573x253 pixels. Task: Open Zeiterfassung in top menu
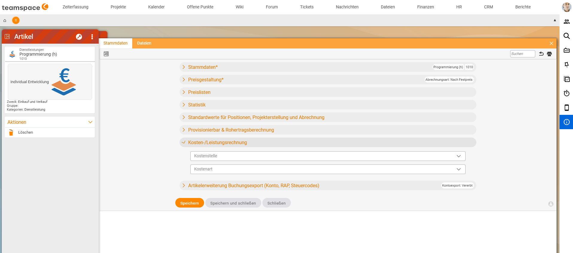(75, 7)
